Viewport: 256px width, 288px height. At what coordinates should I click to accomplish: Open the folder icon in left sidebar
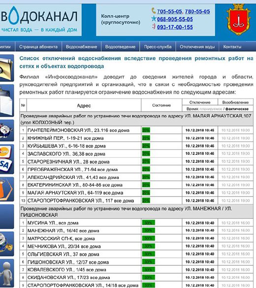pos(7,68)
